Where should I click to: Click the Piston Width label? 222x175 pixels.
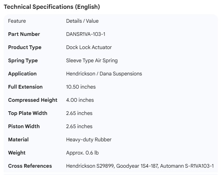24,126
